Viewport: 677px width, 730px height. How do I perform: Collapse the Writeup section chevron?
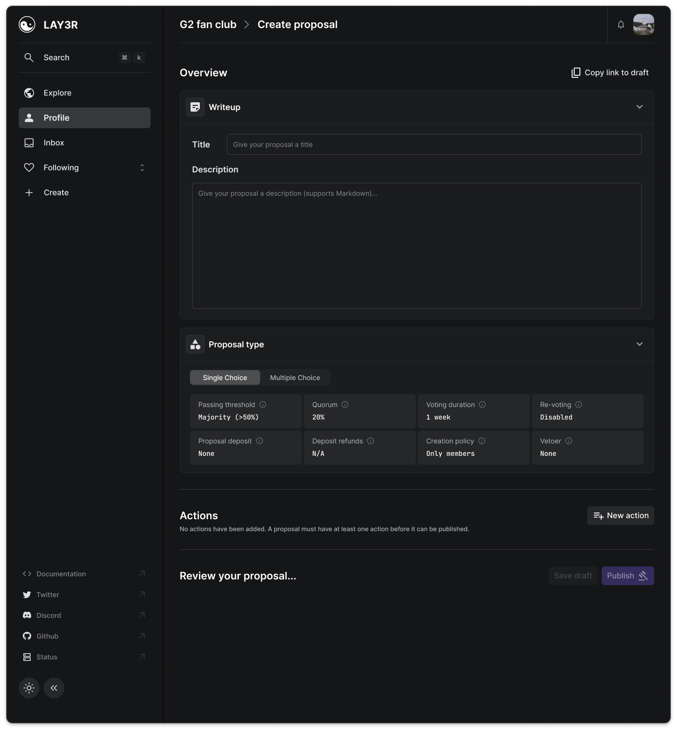(639, 107)
